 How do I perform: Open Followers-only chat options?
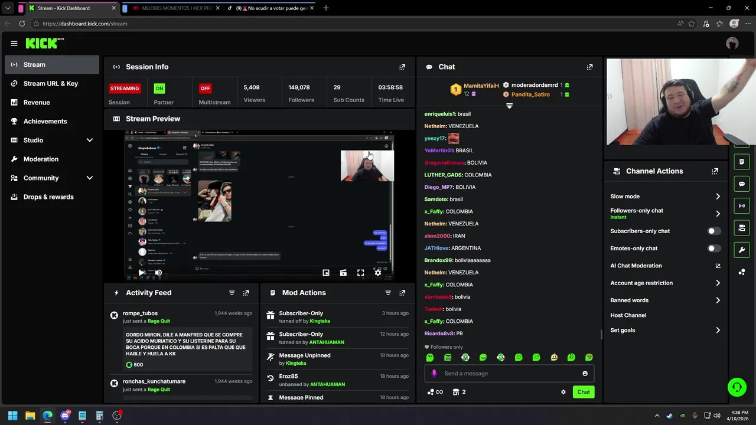tap(666, 214)
